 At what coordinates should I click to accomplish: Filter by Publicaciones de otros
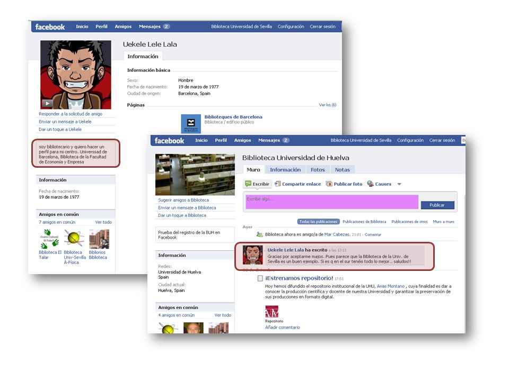click(x=409, y=222)
